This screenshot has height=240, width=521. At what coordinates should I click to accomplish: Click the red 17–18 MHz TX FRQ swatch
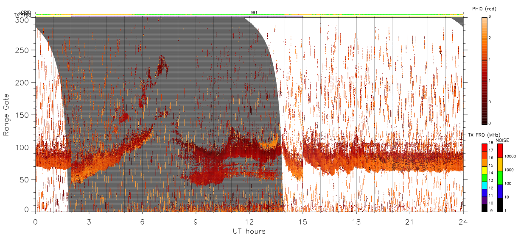(x=484, y=148)
